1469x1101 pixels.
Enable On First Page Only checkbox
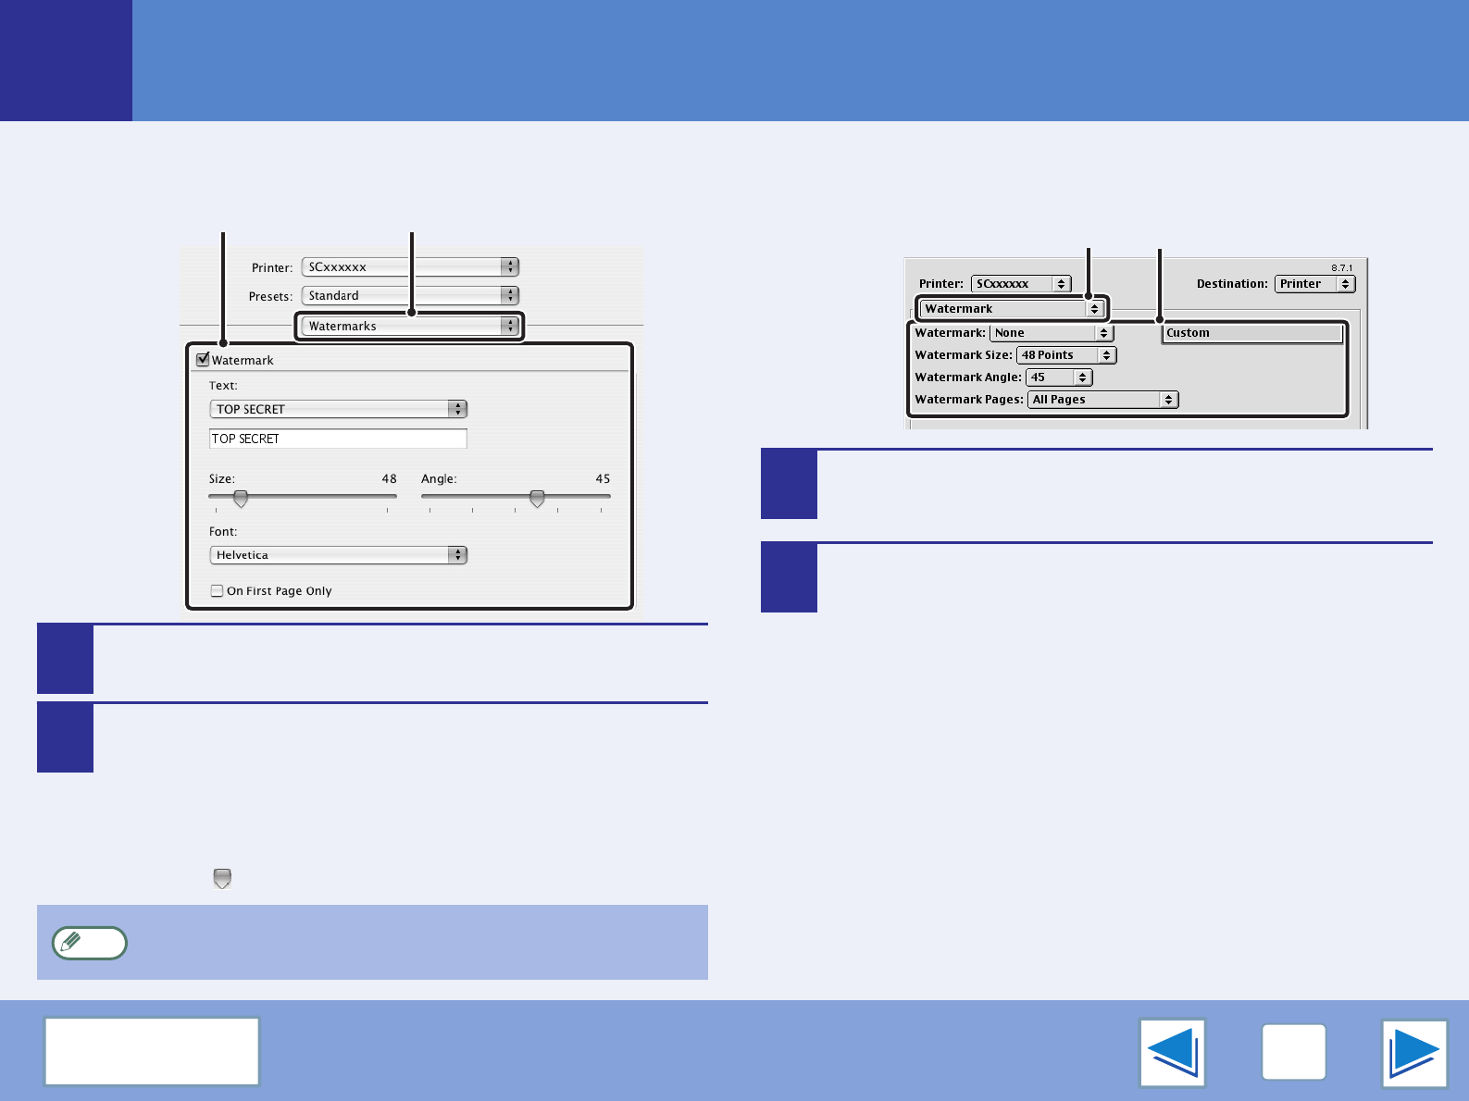point(217,590)
